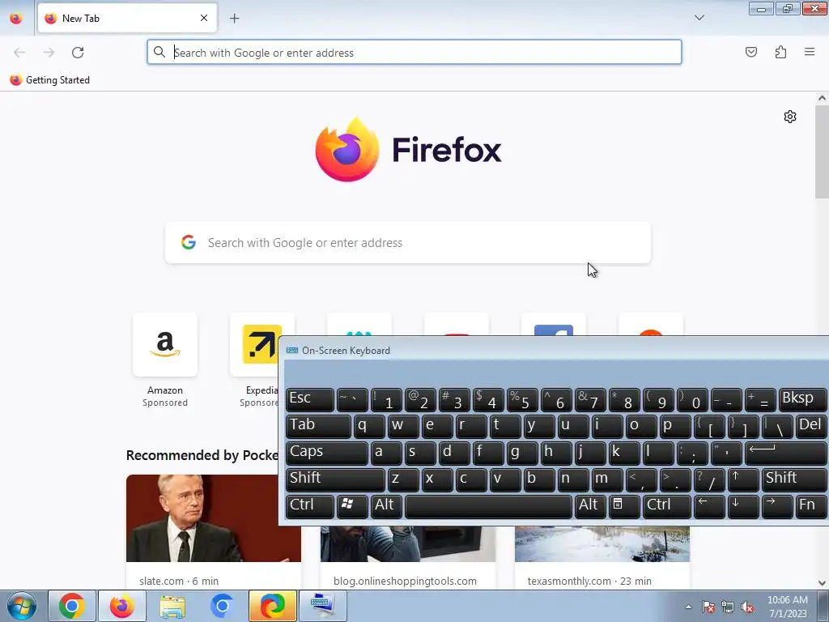The image size is (829, 622).
Task: Toggle the right Alt key on-screen
Action: pos(590,506)
